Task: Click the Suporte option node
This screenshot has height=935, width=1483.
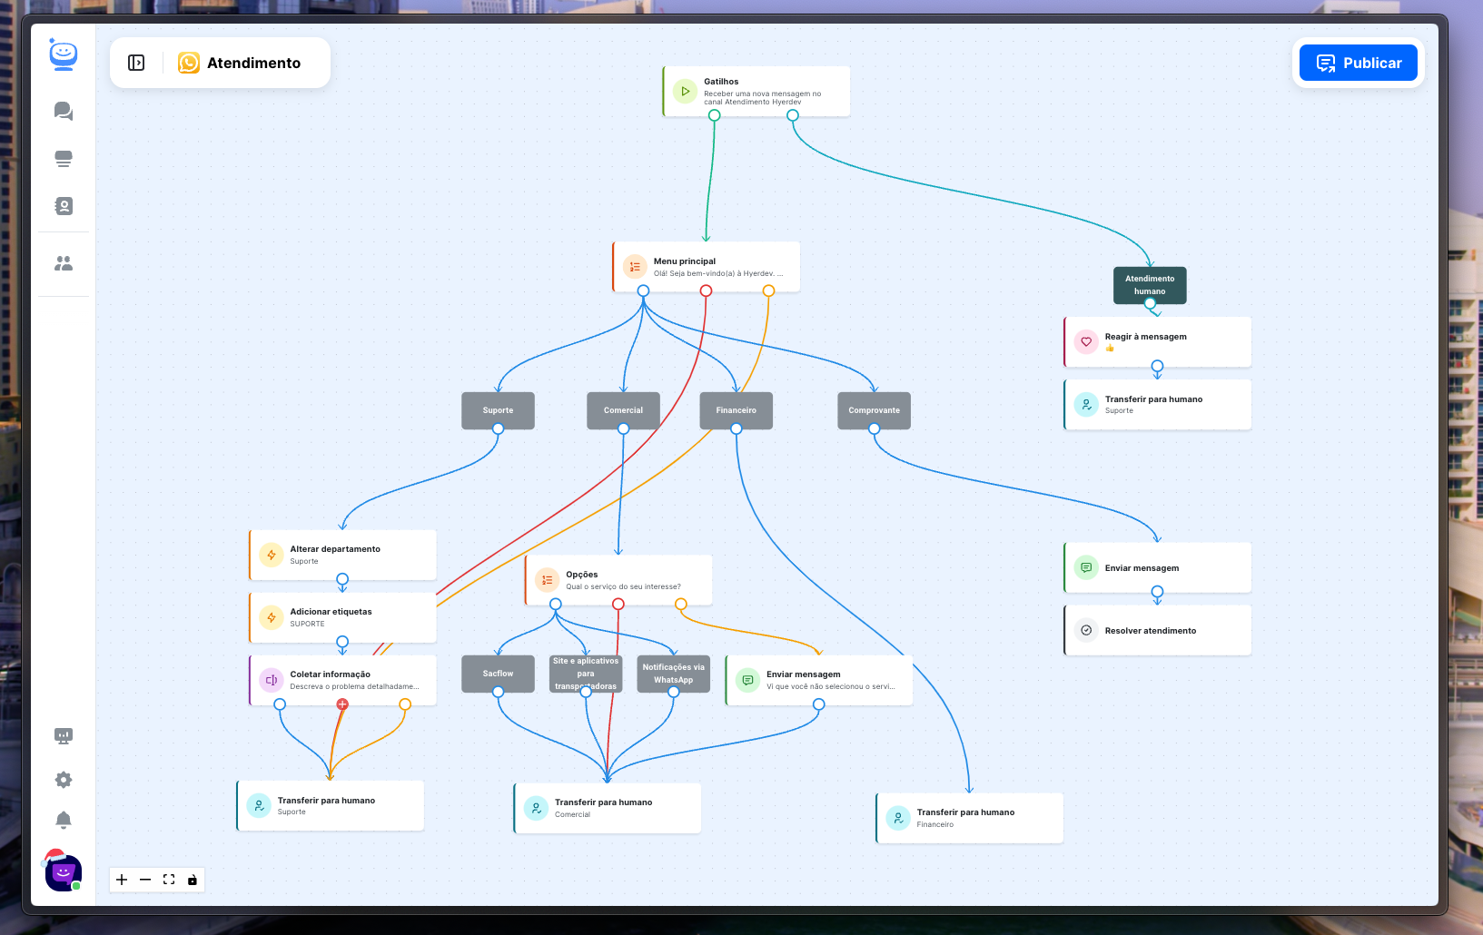Action: pyautogui.click(x=498, y=410)
